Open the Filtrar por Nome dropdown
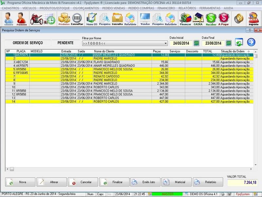262x197 pixels. point(165,43)
